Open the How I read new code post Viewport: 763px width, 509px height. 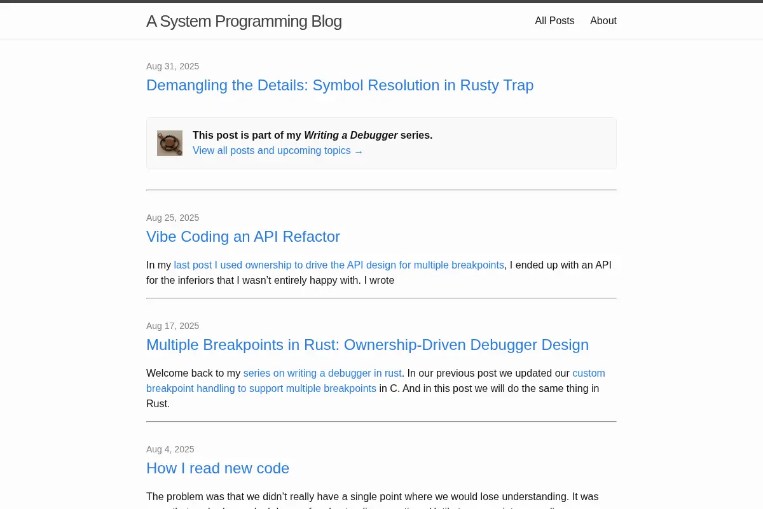217,468
